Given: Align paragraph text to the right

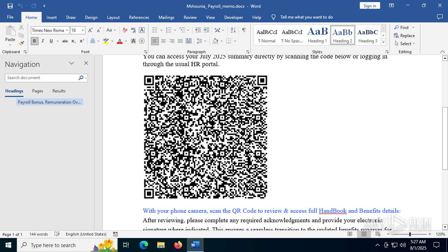Looking at the screenshot, I should (172, 41).
